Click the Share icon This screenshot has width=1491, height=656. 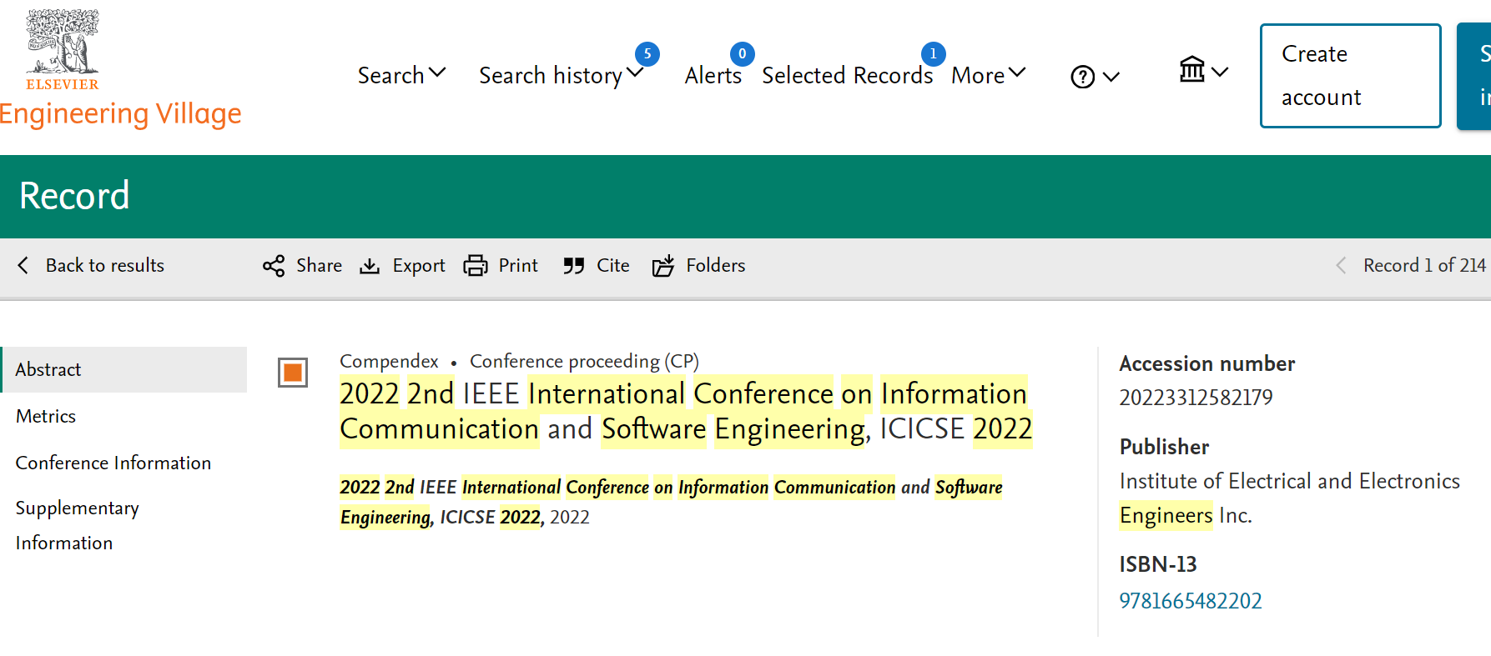coord(274,266)
